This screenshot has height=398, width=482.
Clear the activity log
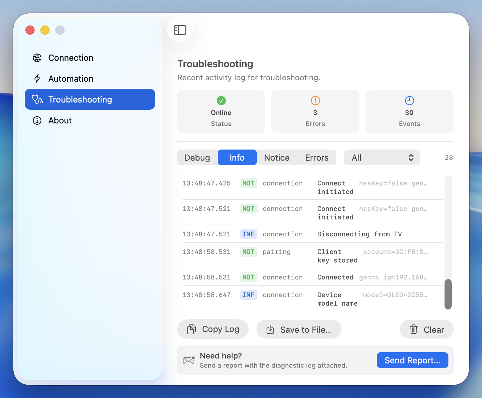click(x=427, y=329)
